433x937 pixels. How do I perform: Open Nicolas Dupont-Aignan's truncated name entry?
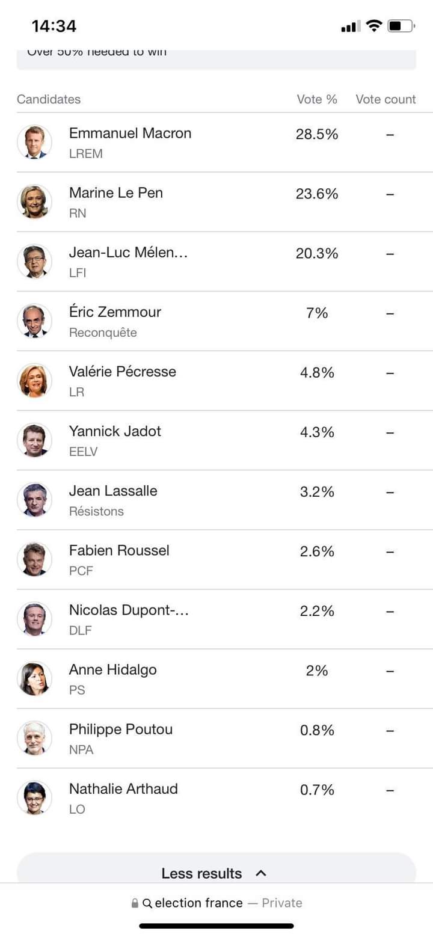[x=129, y=610]
